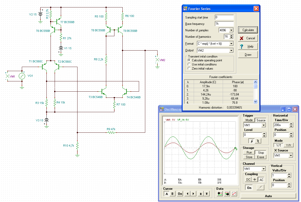Select Use initial conditions option
Screen dimensions: 301x202
189,64
